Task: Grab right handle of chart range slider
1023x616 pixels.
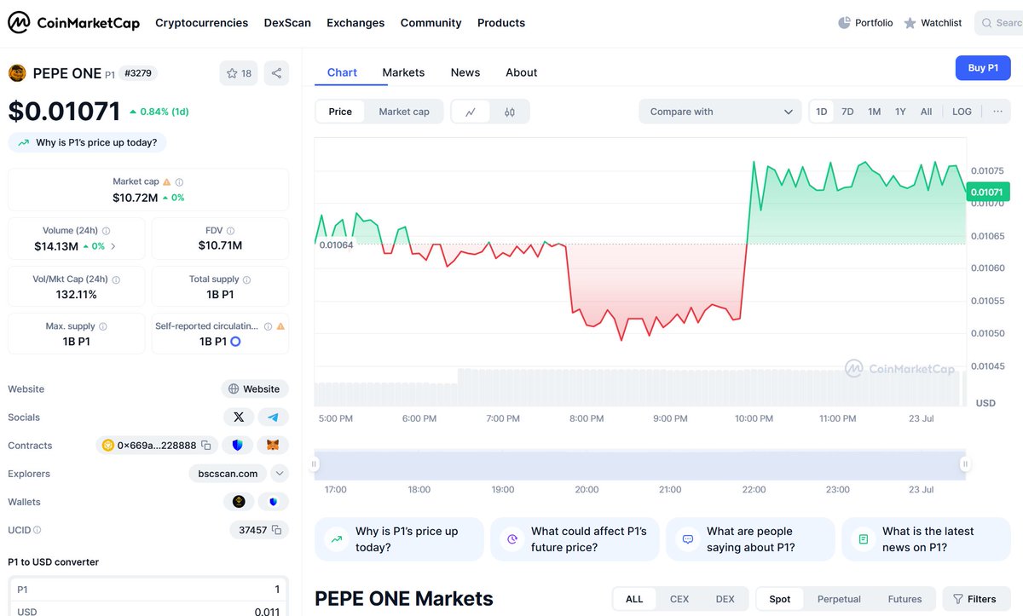Action: [965, 464]
